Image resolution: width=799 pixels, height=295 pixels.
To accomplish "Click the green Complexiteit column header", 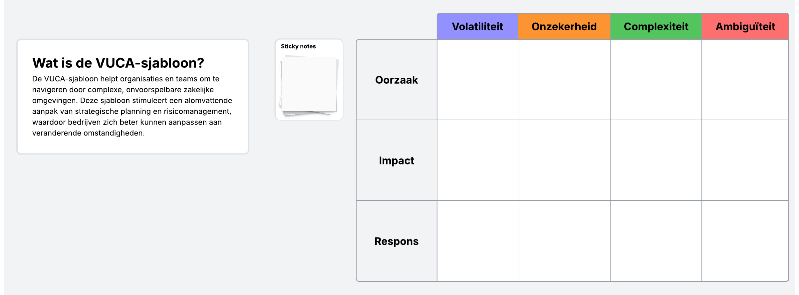I will click(656, 27).
